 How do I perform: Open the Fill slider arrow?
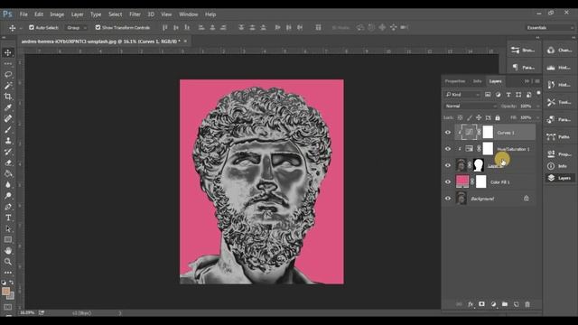point(537,117)
